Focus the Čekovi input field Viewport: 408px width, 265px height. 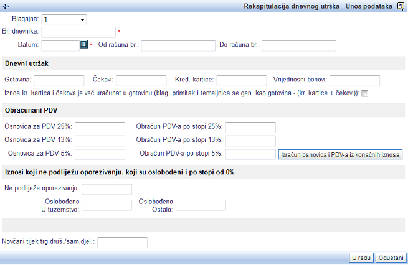(x=141, y=80)
